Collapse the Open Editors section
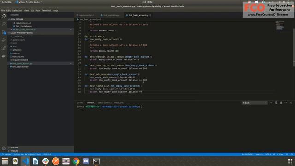Screen dimensions: 295x166 click(x=41, y=19)
